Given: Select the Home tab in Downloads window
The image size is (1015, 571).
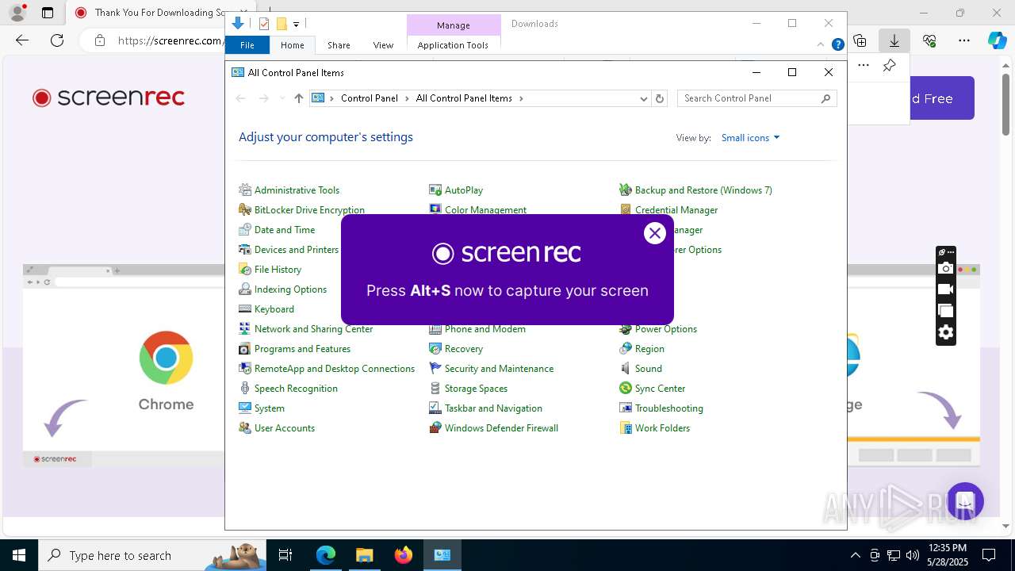Looking at the screenshot, I should pos(292,45).
